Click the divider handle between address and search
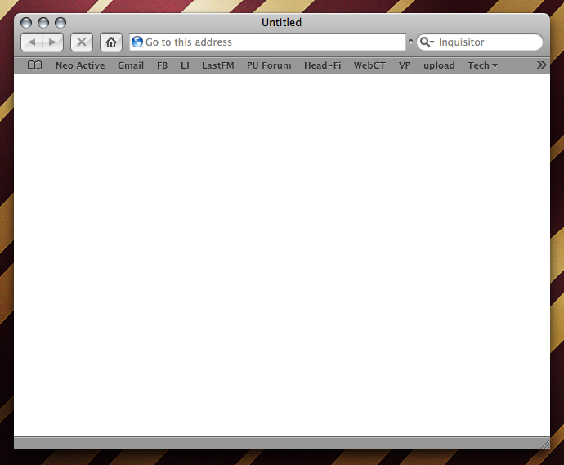 click(410, 42)
